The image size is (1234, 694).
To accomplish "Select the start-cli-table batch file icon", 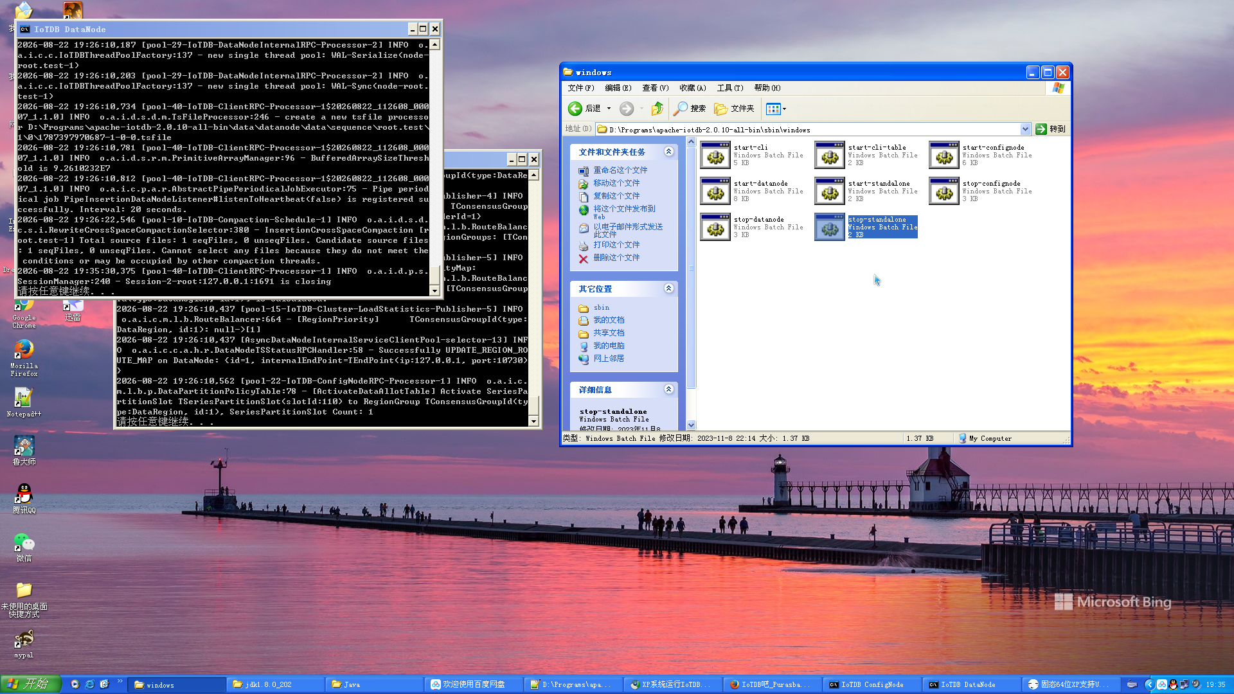I will [829, 156].
